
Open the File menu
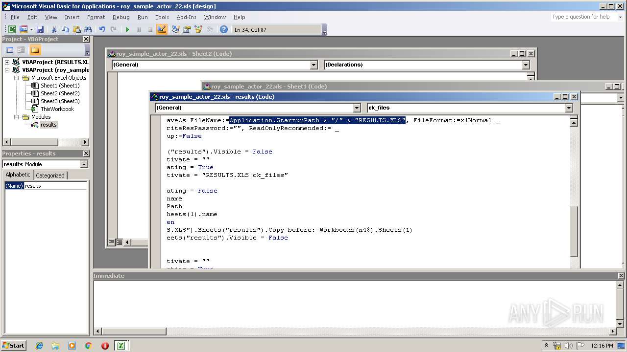coord(15,17)
